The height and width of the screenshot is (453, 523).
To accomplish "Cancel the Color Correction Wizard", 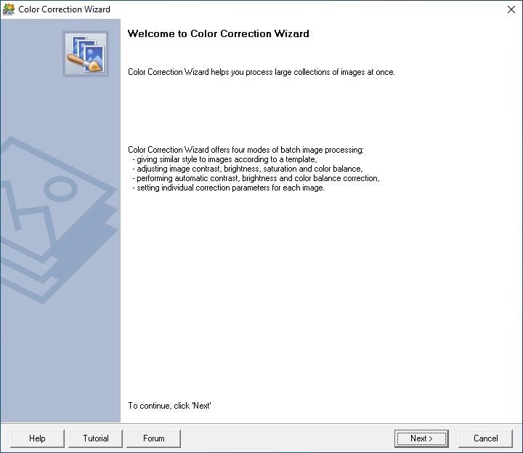I will pyautogui.click(x=485, y=438).
